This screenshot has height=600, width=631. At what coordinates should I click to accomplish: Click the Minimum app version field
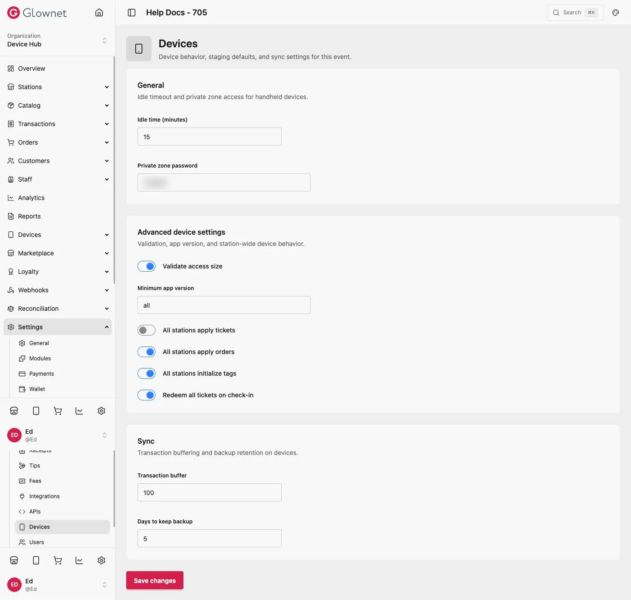click(224, 305)
